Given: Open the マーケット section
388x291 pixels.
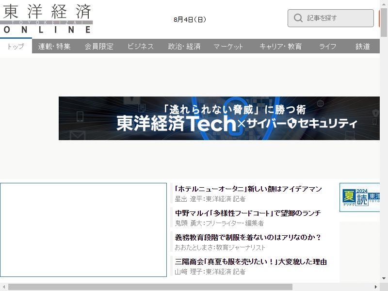Looking at the screenshot, I should pos(228,46).
